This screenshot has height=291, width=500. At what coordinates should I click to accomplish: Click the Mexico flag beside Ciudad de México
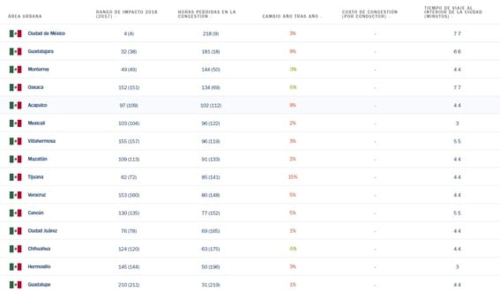click(15, 34)
